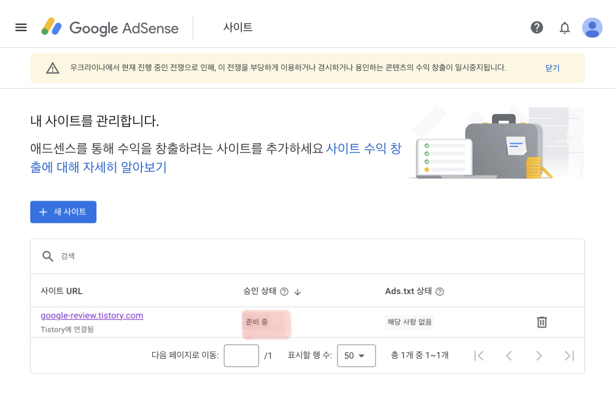615x401 pixels.
Task: Open the help question mark icon
Action: [x=537, y=28]
